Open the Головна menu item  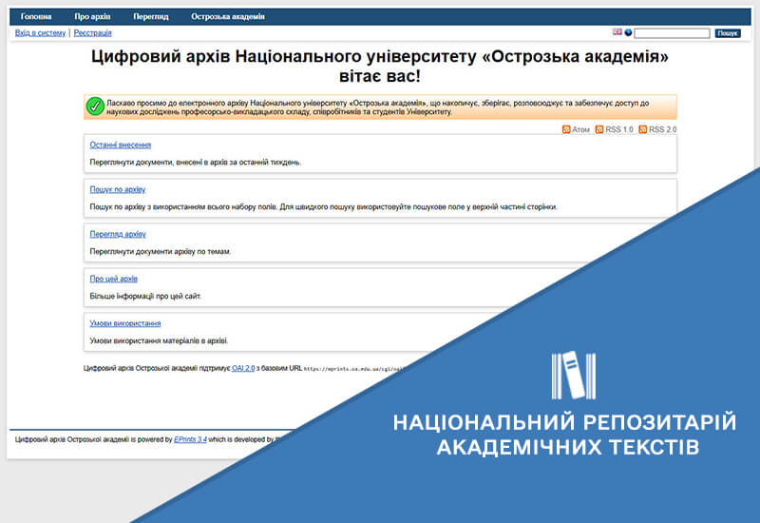tap(36, 16)
